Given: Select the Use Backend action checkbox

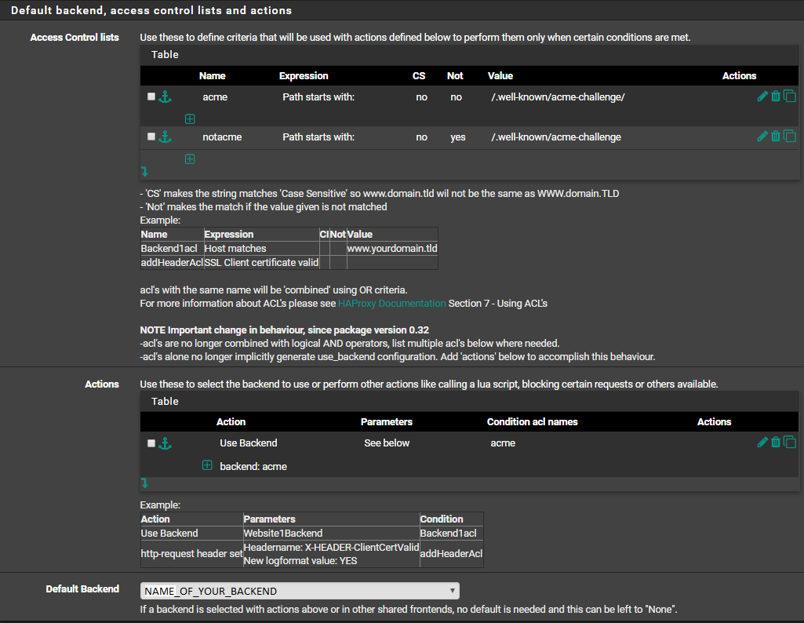Looking at the screenshot, I should (x=151, y=443).
